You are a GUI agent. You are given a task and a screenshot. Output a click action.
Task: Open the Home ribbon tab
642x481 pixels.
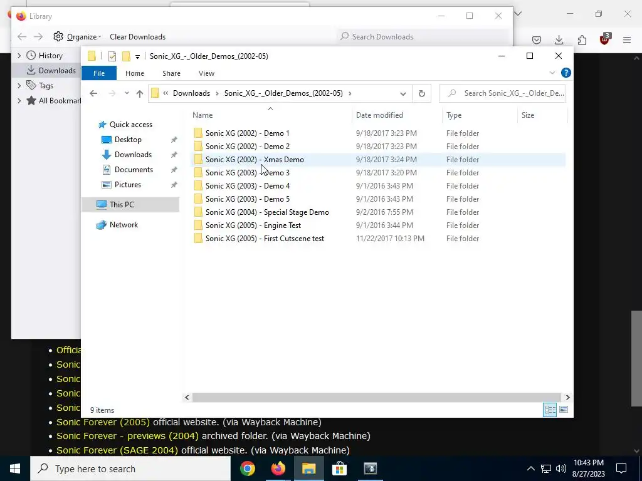click(x=135, y=73)
